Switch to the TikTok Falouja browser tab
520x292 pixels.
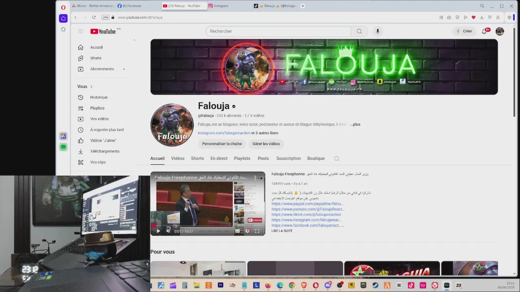275,6
